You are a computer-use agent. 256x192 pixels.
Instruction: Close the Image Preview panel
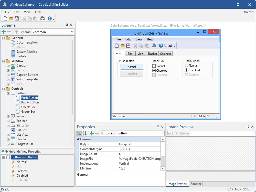point(252,127)
